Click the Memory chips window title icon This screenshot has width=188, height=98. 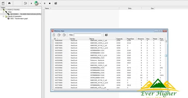pos(53,31)
